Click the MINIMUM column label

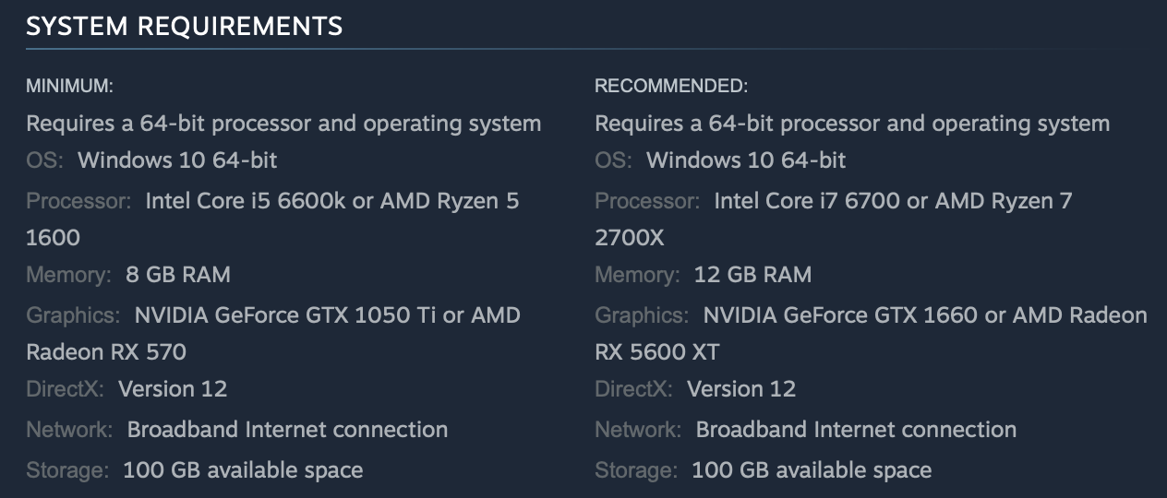69,86
